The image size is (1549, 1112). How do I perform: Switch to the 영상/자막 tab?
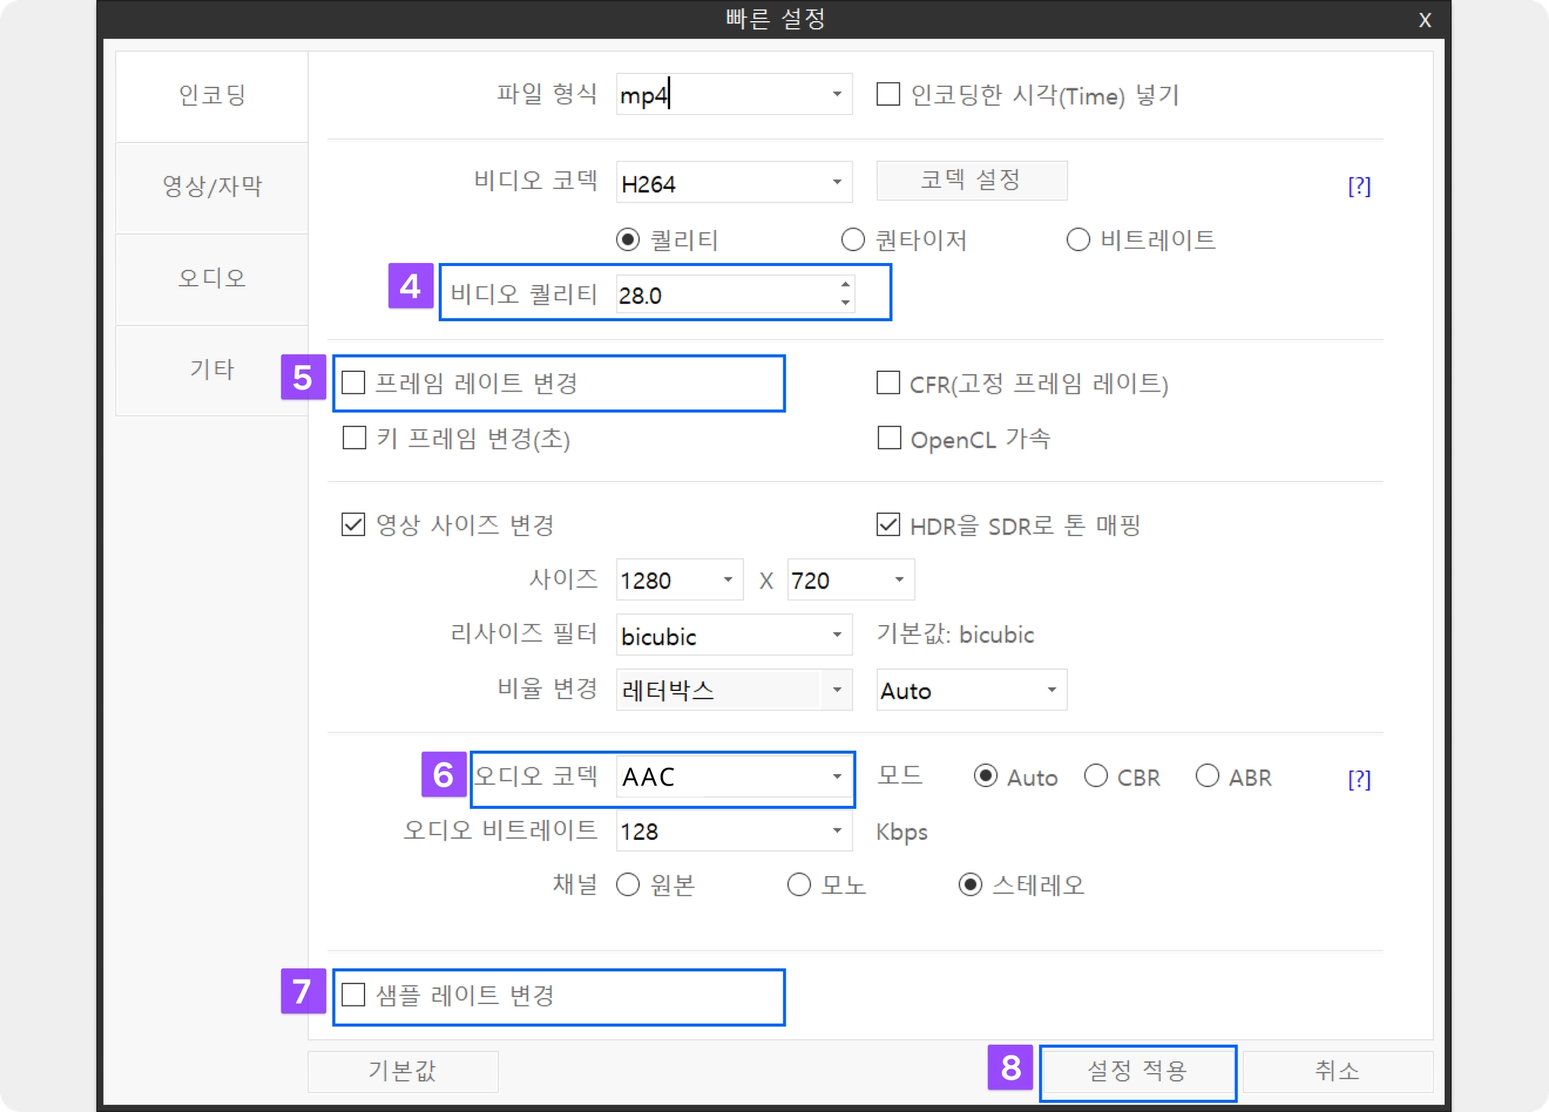(x=212, y=187)
